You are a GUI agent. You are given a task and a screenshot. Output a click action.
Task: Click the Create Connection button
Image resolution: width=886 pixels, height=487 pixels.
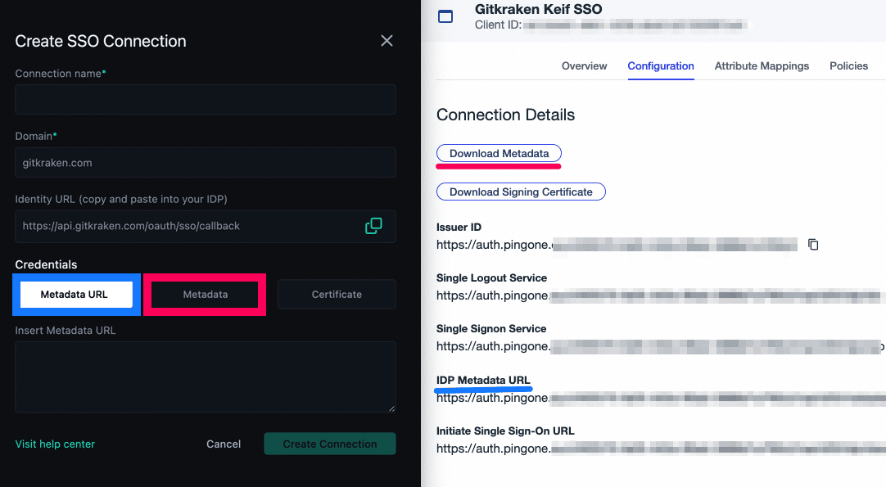(330, 444)
